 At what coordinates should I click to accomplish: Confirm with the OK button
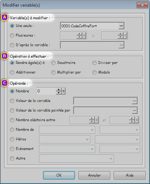click(x=59, y=175)
